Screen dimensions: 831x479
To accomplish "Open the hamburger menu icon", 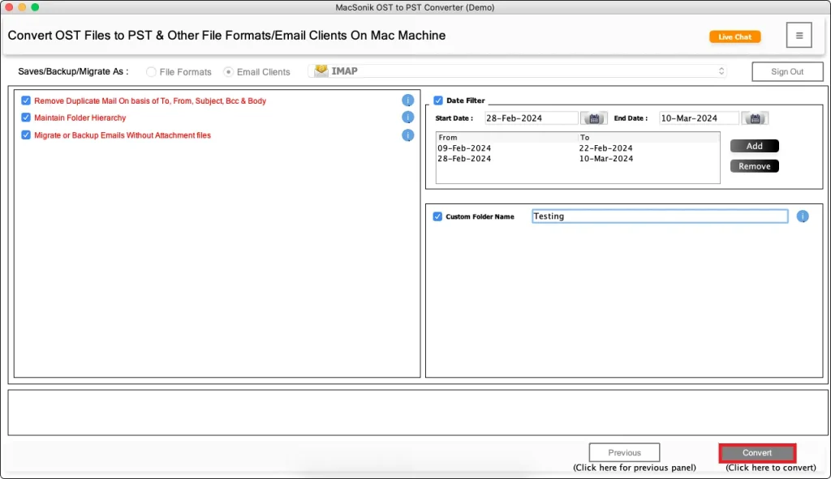I will click(x=799, y=36).
